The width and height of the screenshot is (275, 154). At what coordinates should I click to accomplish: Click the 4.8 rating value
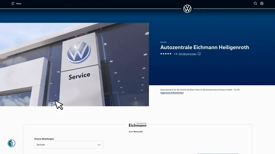pyautogui.click(x=176, y=54)
